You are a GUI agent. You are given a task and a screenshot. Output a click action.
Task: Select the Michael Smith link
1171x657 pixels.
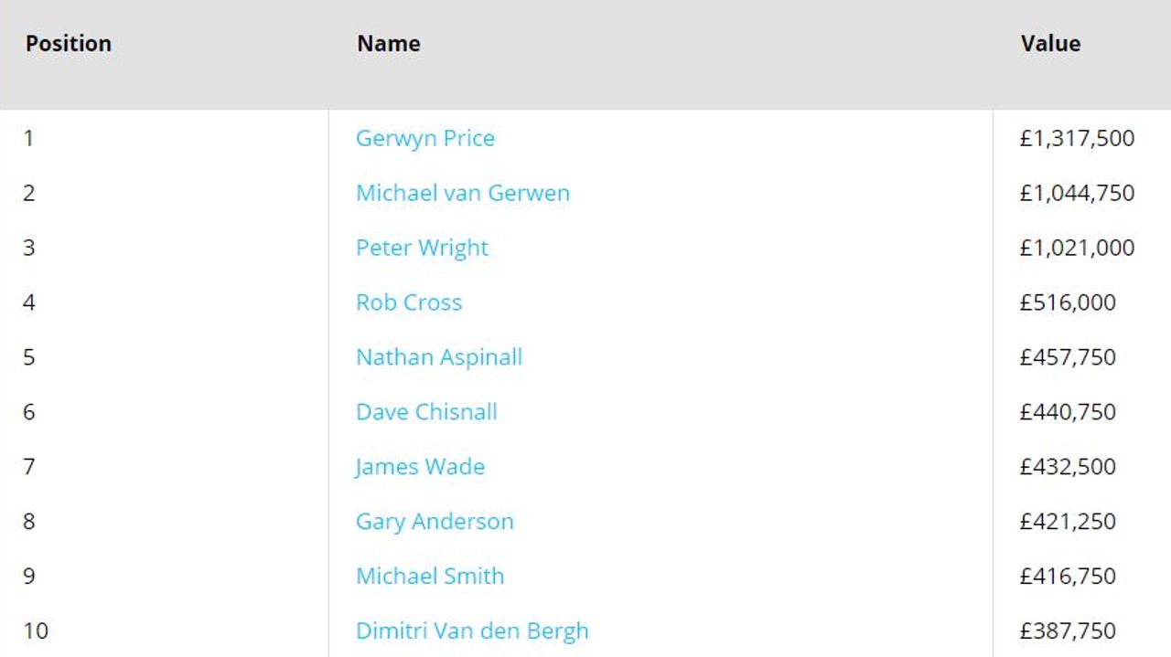[x=430, y=577]
